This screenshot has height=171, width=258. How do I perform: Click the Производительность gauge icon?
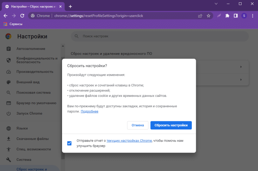(8, 72)
